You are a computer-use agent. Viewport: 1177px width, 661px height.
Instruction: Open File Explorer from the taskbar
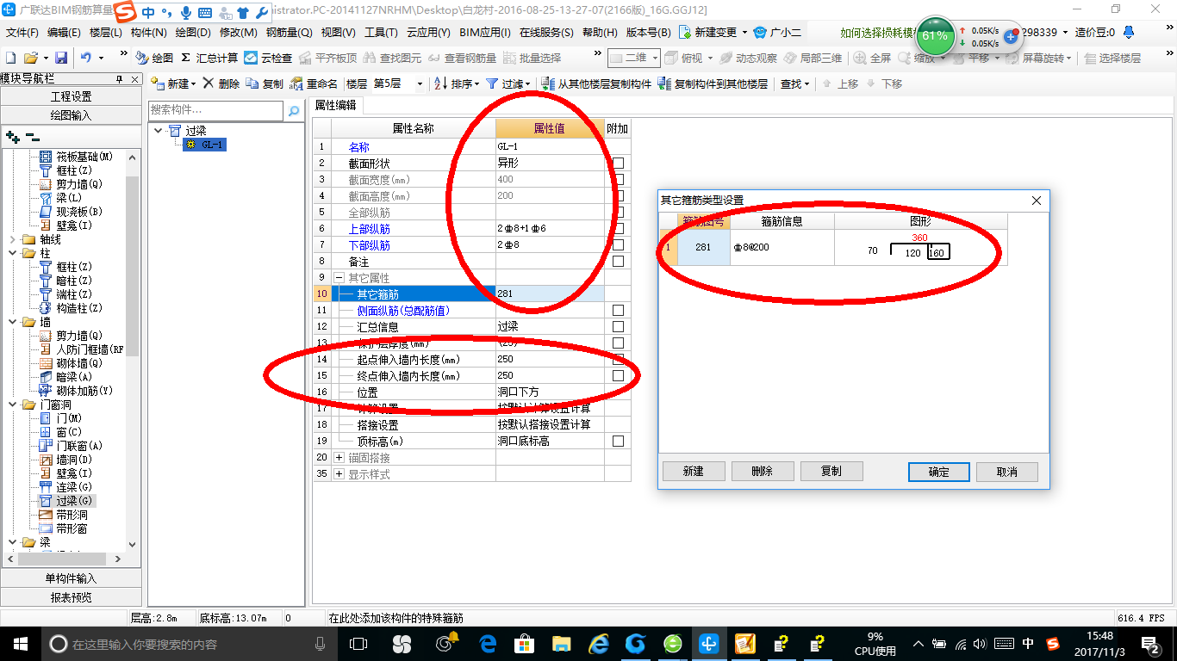point(562,644)
